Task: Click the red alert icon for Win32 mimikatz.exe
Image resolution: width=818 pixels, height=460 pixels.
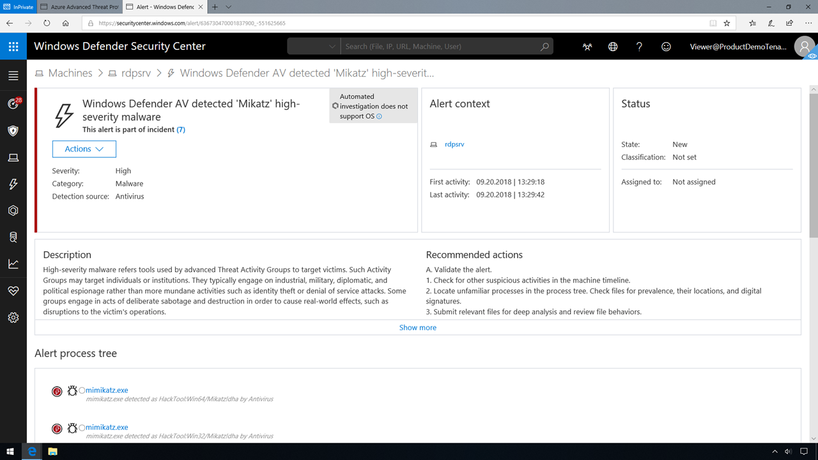Action: 57,428
